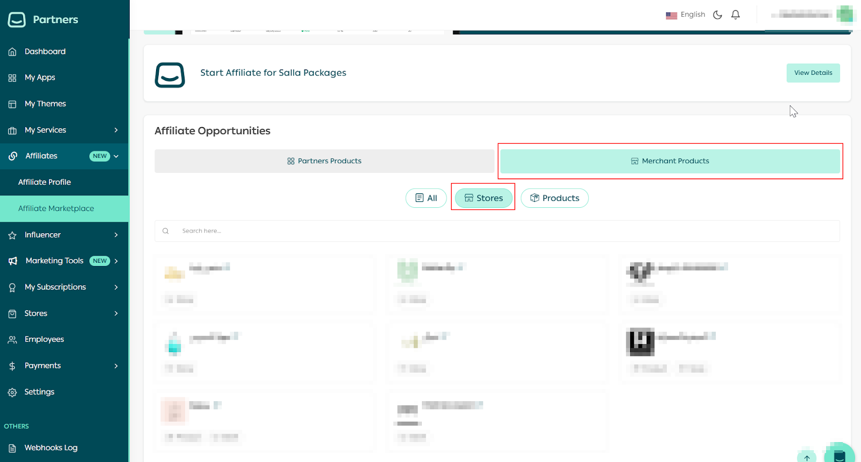Select the Products filter pill
861x462 pixels.
pyautogui.click(x=554, y=198)
